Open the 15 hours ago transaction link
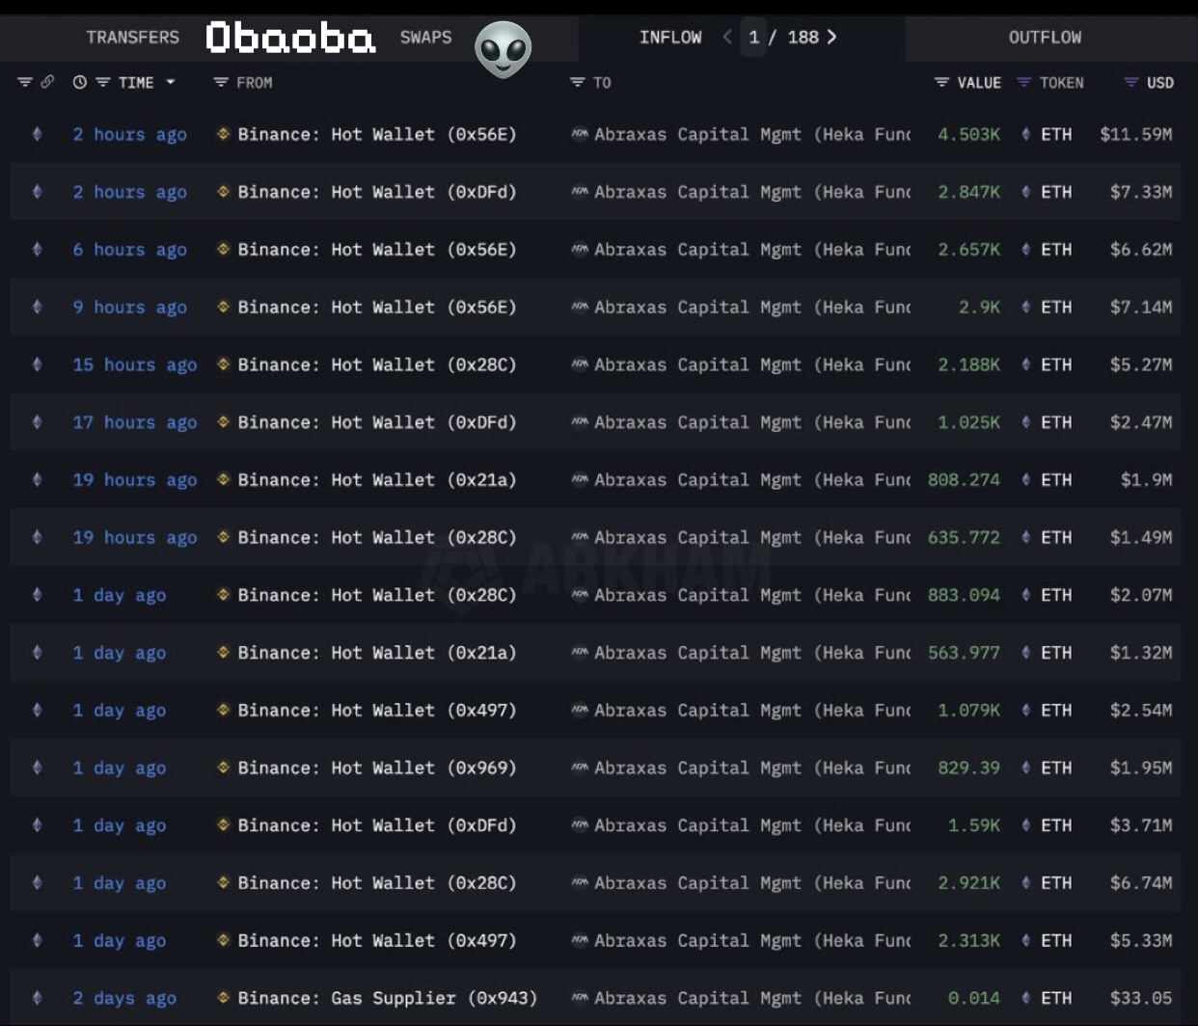The width and height of the screenshot is (1198, 1026). tap(135, 364)
